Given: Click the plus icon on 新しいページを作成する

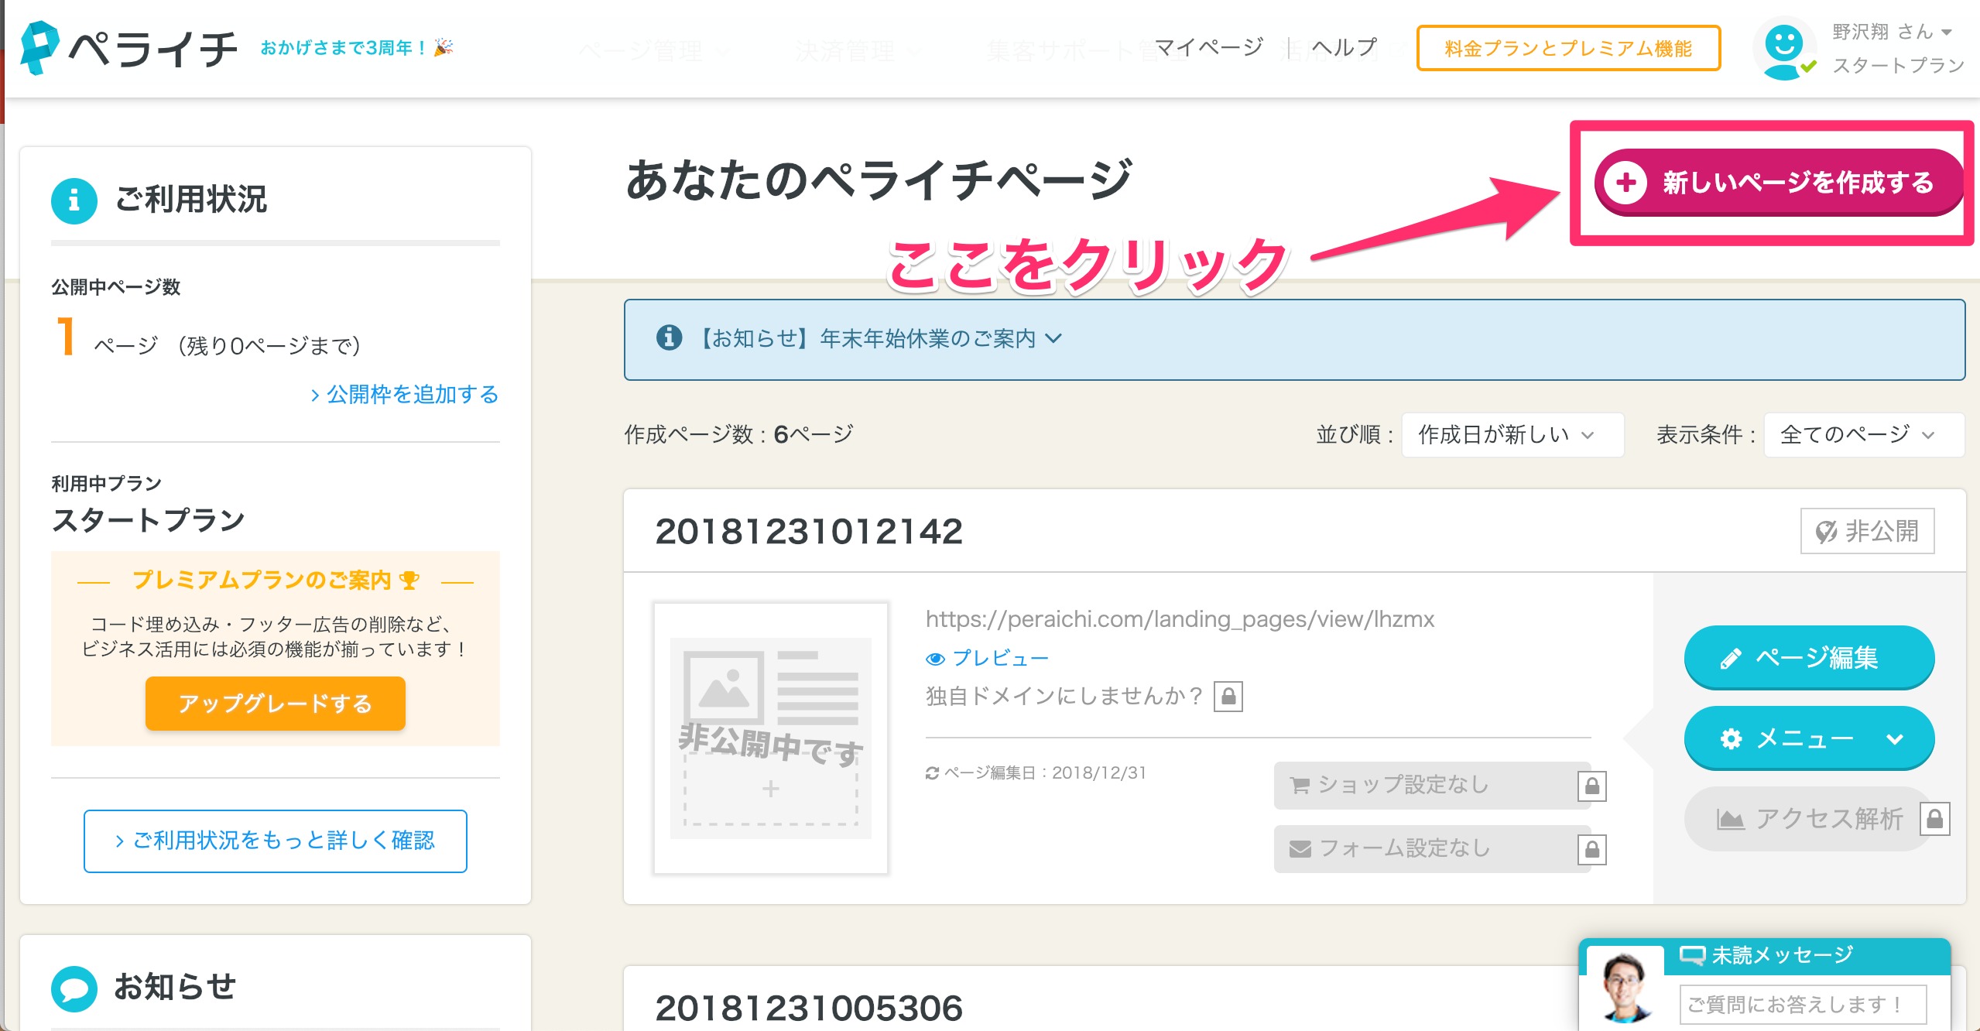Looking at the screenshot, I should [1625, 183].
